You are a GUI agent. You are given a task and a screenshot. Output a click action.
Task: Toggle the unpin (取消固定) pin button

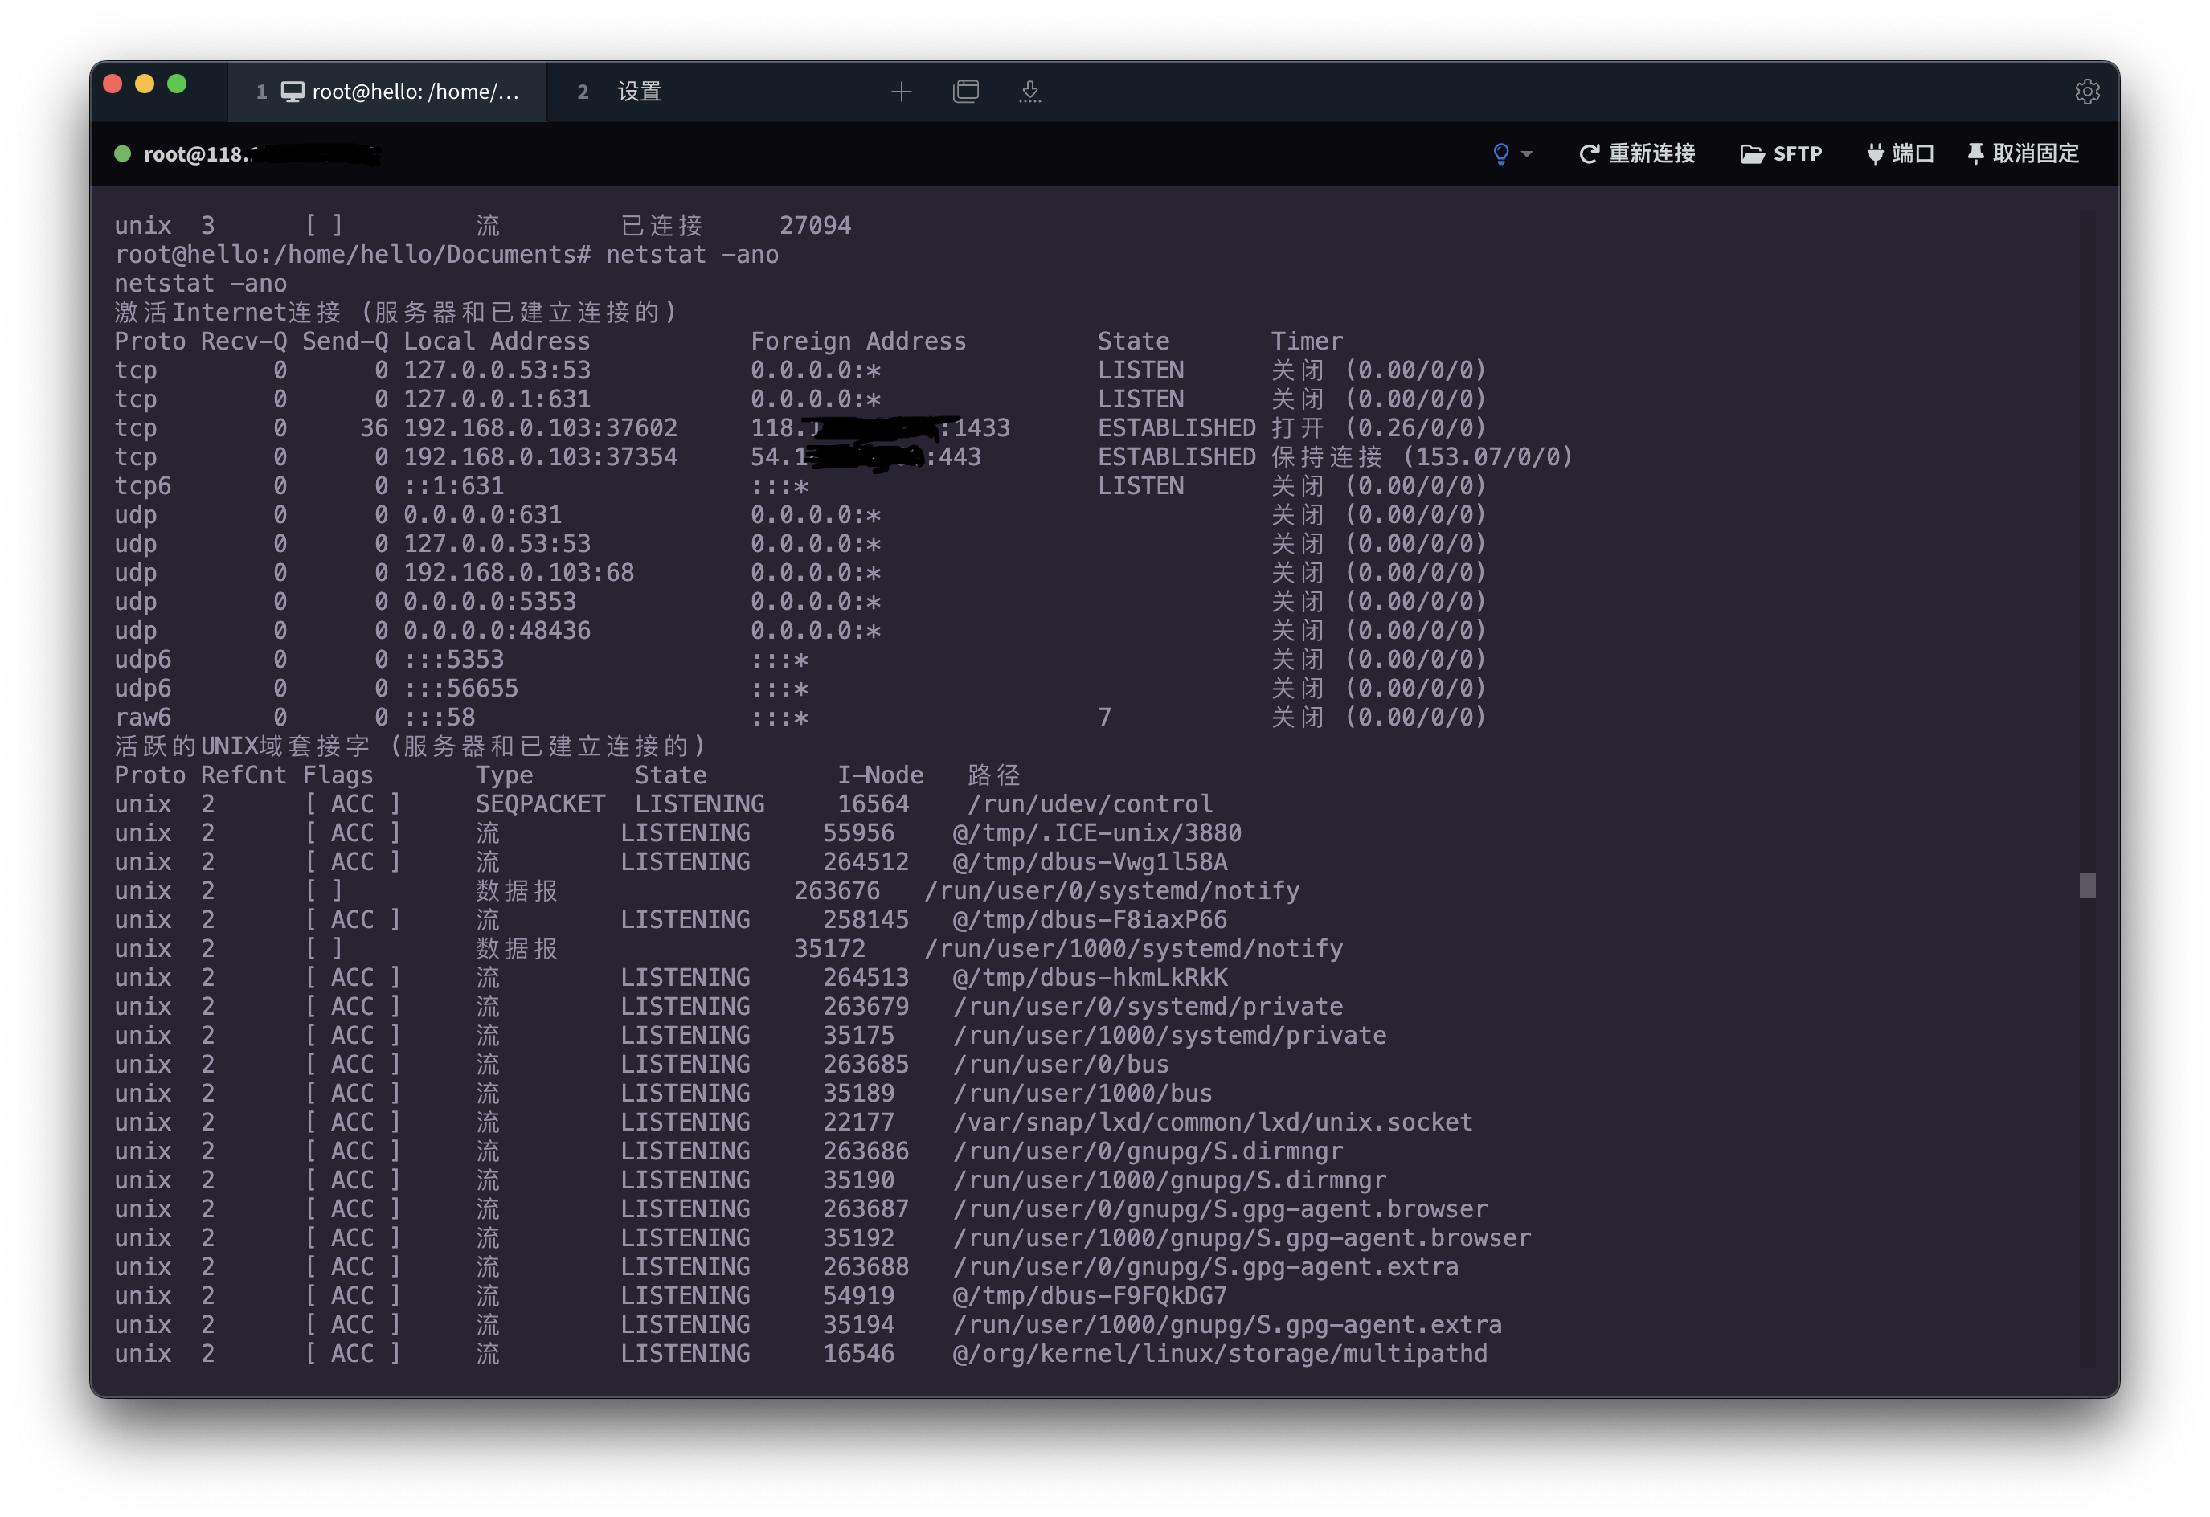tap(1975, 154)
